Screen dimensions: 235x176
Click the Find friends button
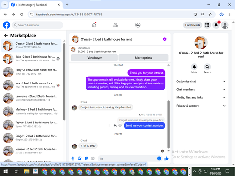193,25
